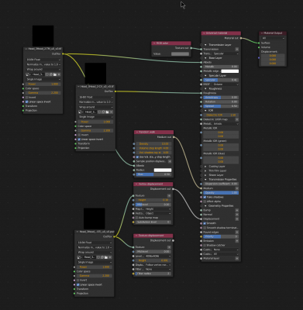Screen dimensions: 303x310
Task: Click the Medium link button in Universal material
Action: [236, 188]
